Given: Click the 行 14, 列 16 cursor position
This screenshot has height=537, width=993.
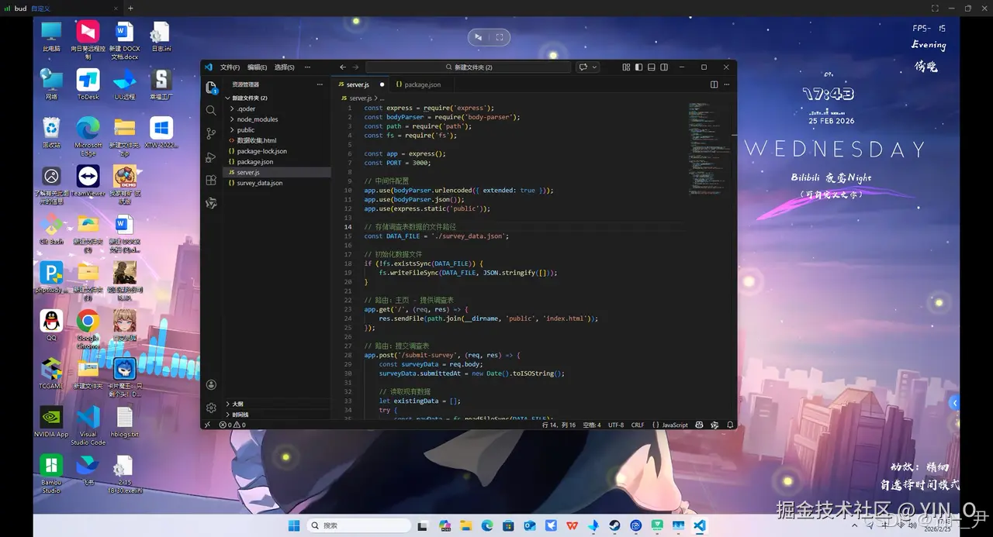Looking at the screenshot, I should 559,425.
